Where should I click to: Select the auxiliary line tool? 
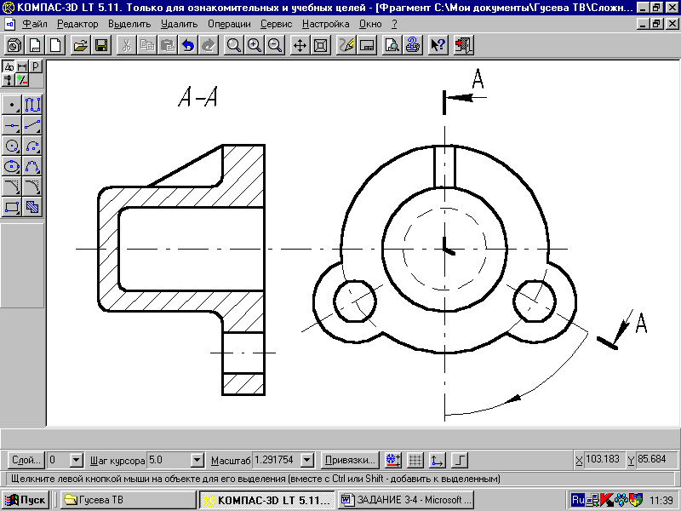click(12, 125)
